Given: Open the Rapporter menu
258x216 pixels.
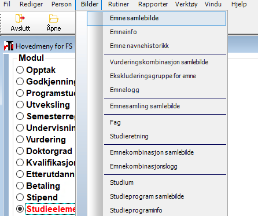Looking at the screenshot, I should click(x=153, y=4).
